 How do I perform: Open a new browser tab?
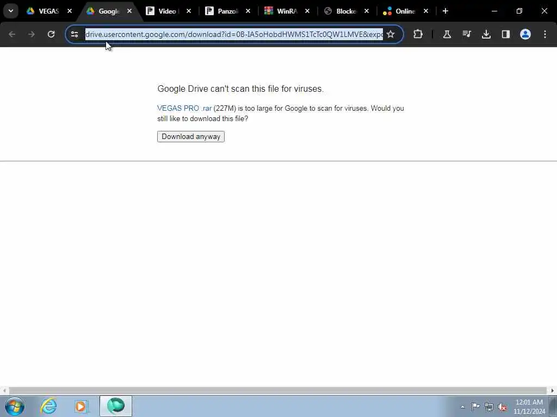point(445,11)
